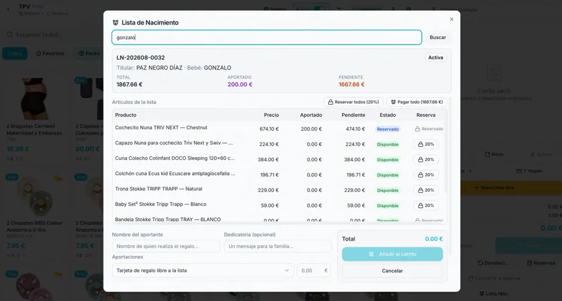Click the contribution amount euro field
562x301 pixels.
[x=314, y=271]
